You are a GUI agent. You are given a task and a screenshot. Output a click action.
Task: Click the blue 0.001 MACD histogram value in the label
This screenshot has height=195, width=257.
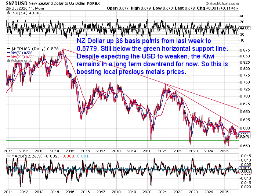[83, 156]
